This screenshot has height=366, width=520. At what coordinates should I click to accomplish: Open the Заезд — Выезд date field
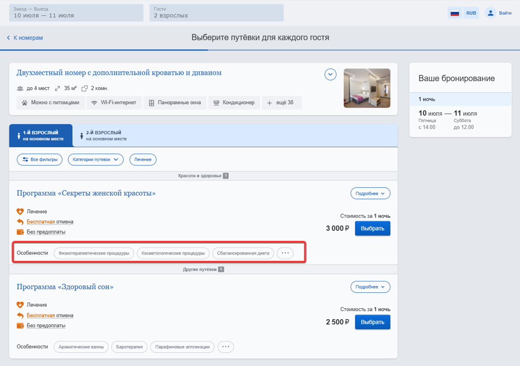pos(76,13)
